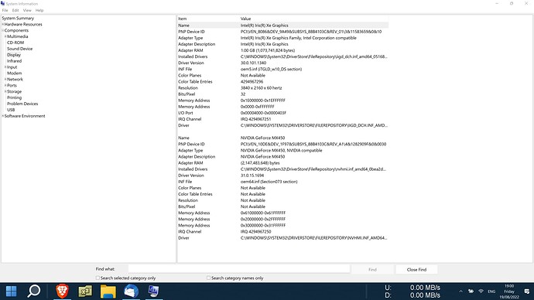
Task: Enable Search selected category only
Action: click(x=98, y=278)
